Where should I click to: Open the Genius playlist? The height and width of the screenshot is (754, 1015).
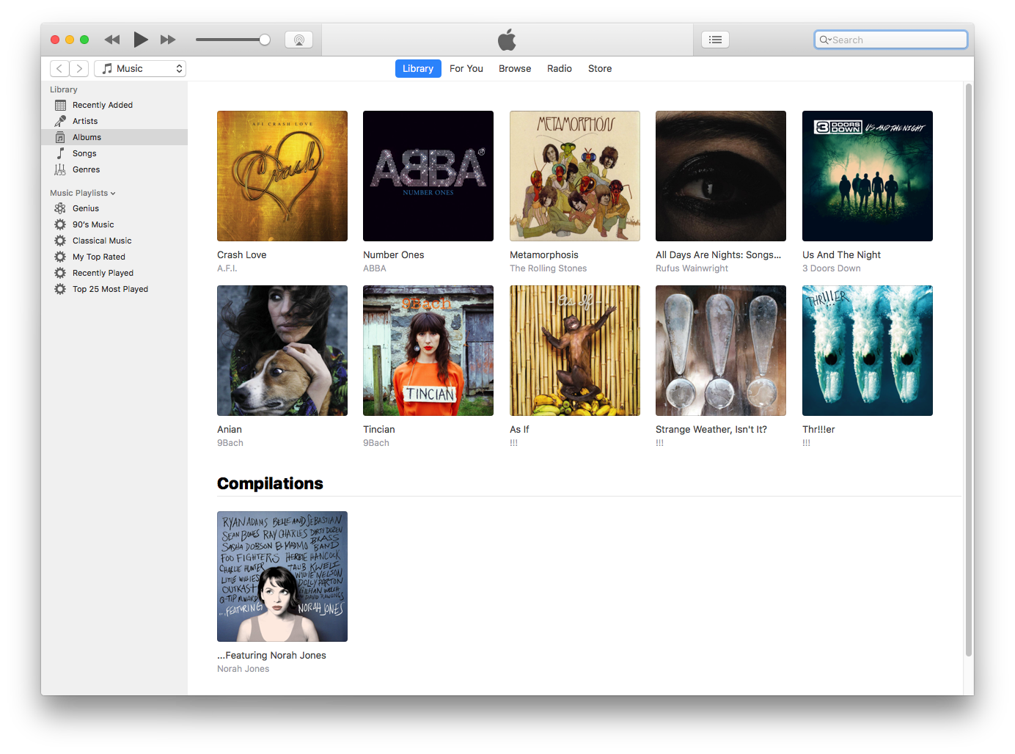tap(86, 208)
